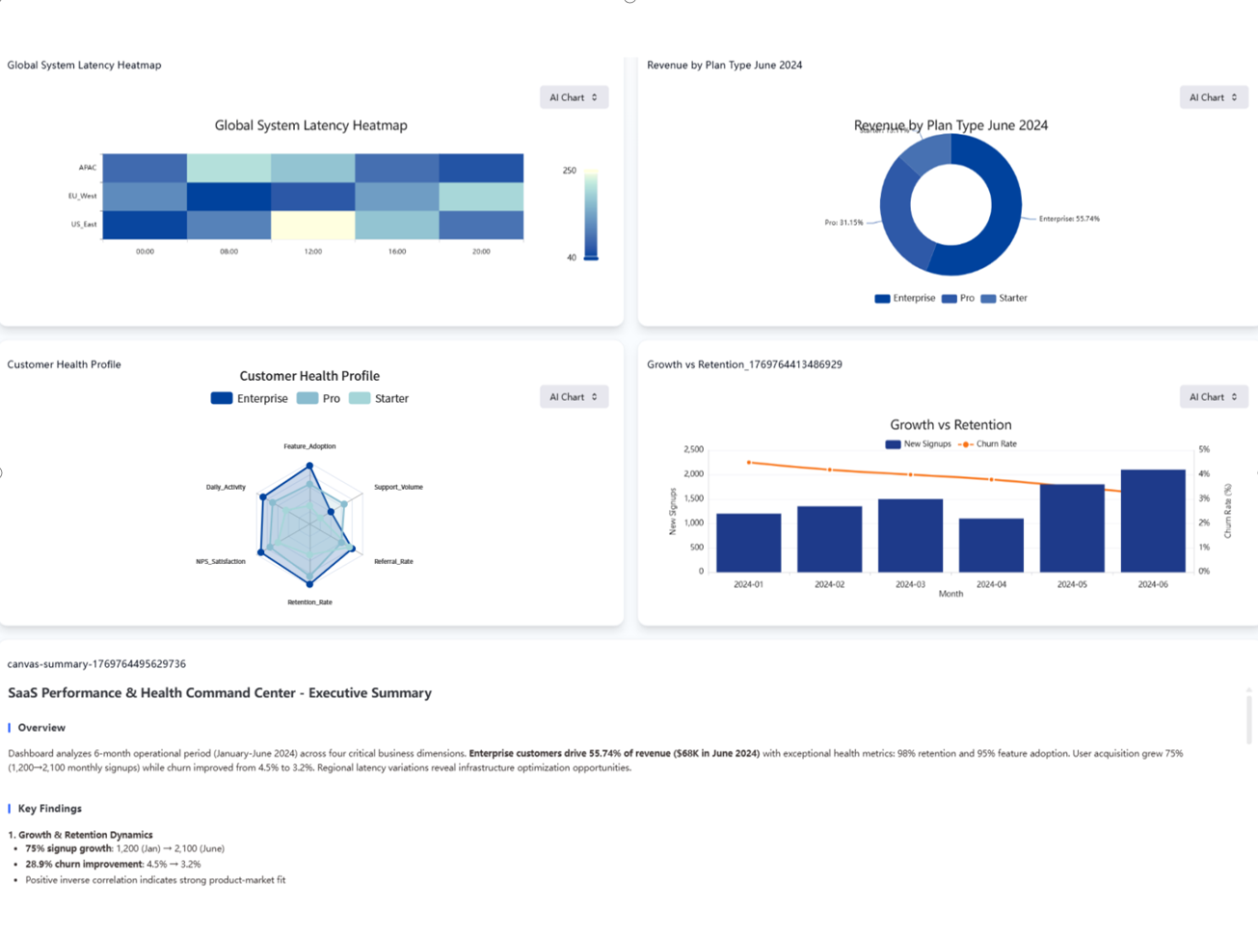Click the Key Findings section heading

(50, 809)
